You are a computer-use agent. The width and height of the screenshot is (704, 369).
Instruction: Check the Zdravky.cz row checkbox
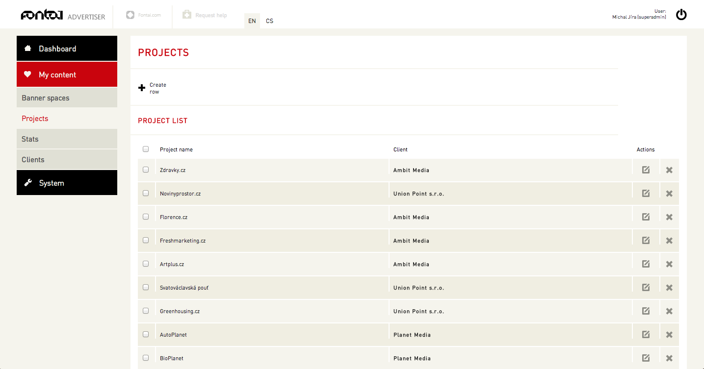(146, 170)
